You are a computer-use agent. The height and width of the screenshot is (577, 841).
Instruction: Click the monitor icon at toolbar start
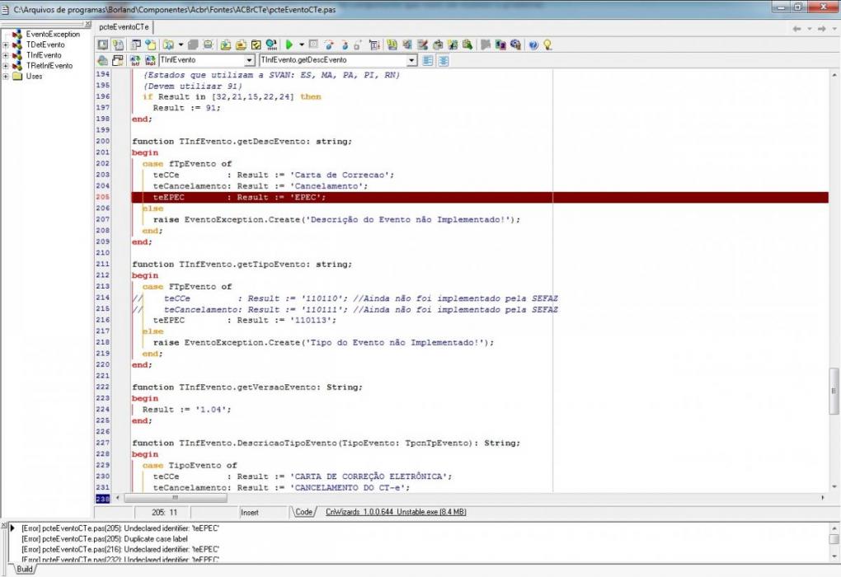pos(103,45)
